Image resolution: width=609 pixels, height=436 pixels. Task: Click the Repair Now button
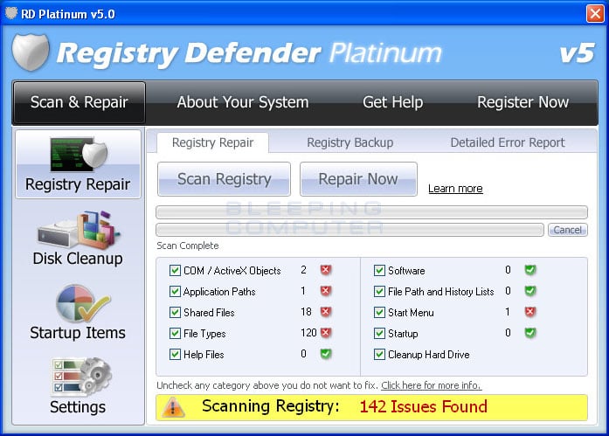pyautogui.click(x=358, y=179)
